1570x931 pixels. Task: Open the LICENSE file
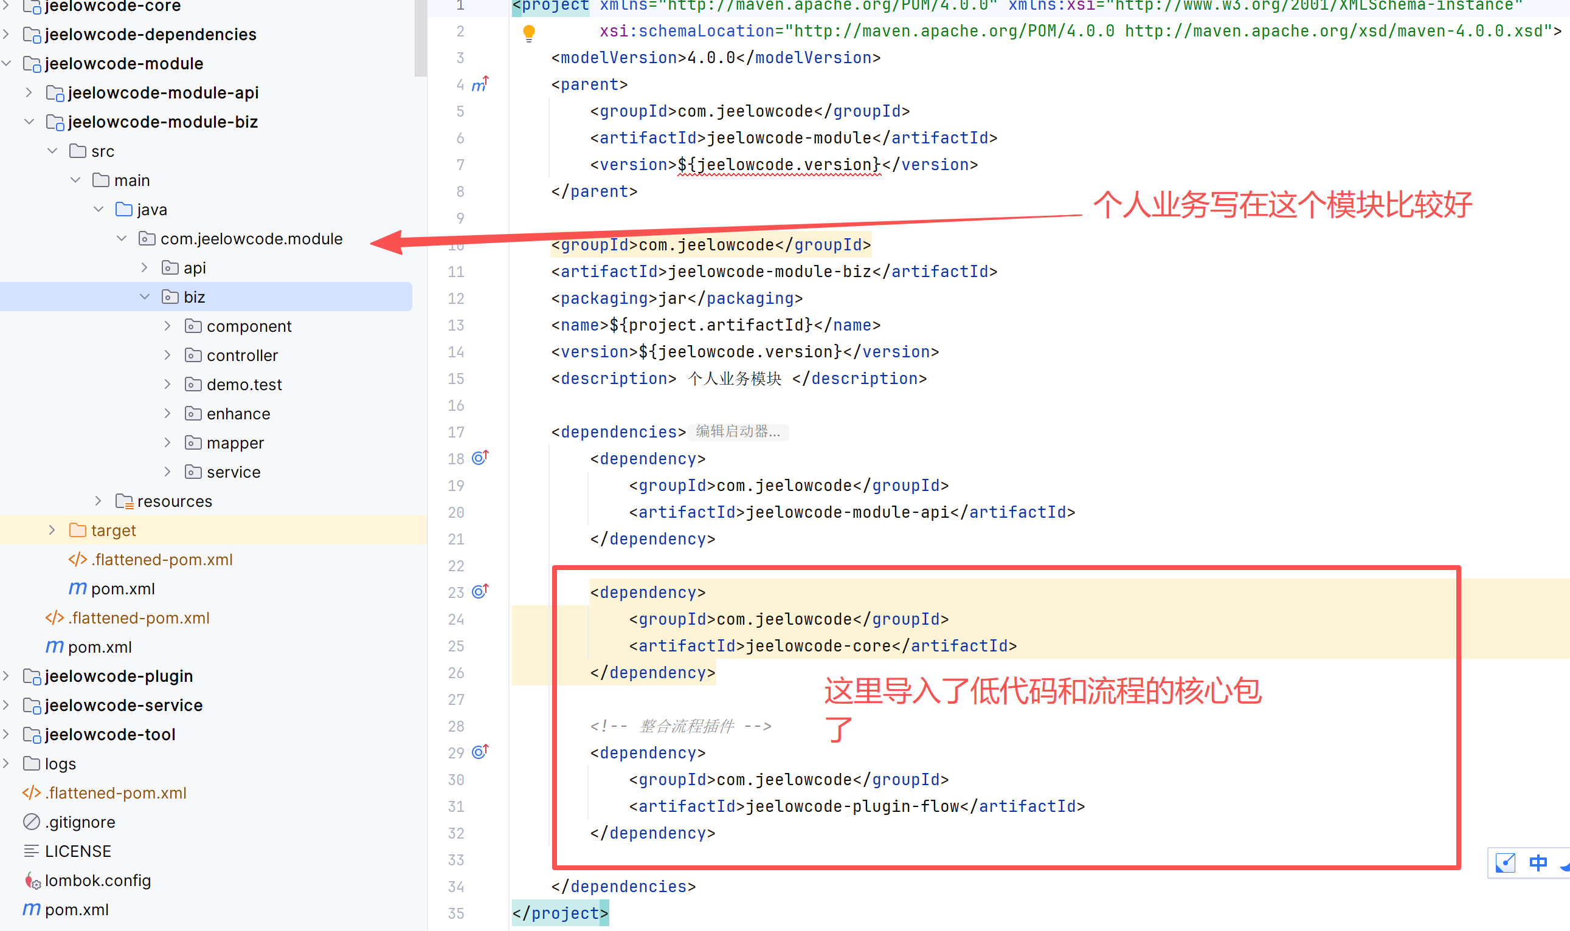pos(78,851)
